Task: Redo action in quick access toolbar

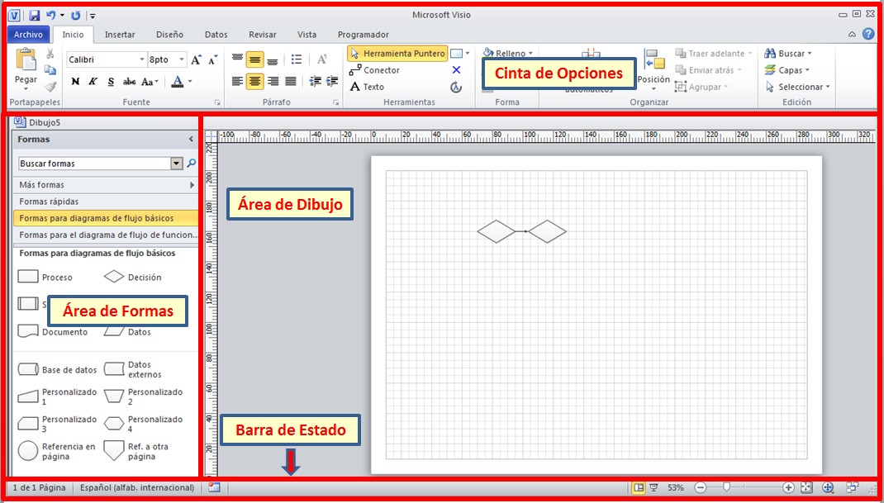Action: pos(75,15)
